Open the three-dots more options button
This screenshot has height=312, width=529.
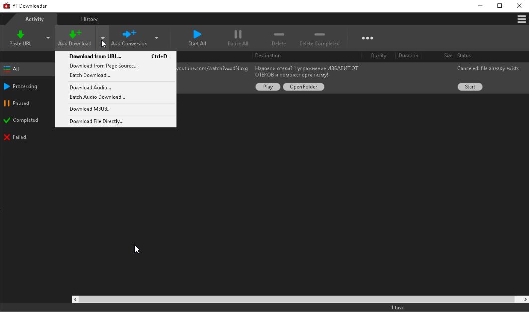tap(368, 38)
